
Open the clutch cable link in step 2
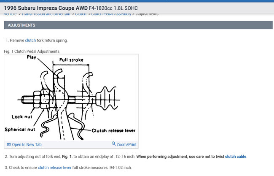coord(236,157)
